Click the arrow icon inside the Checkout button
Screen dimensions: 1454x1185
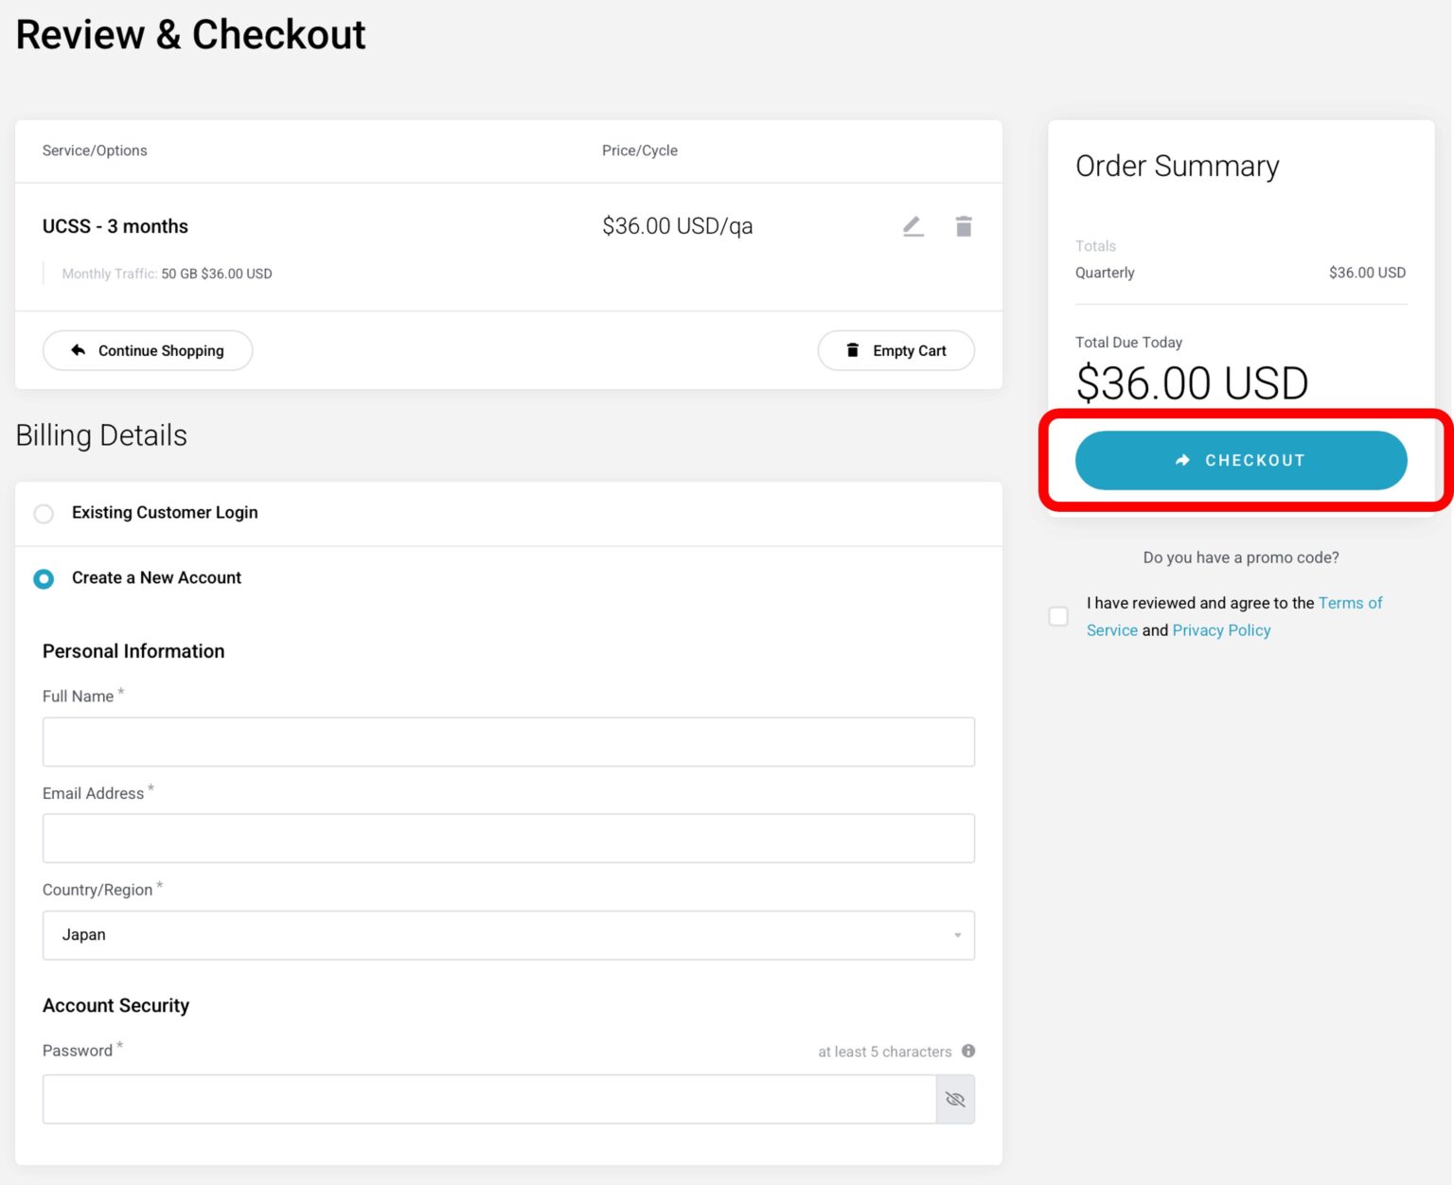[x=1182, y=460]
